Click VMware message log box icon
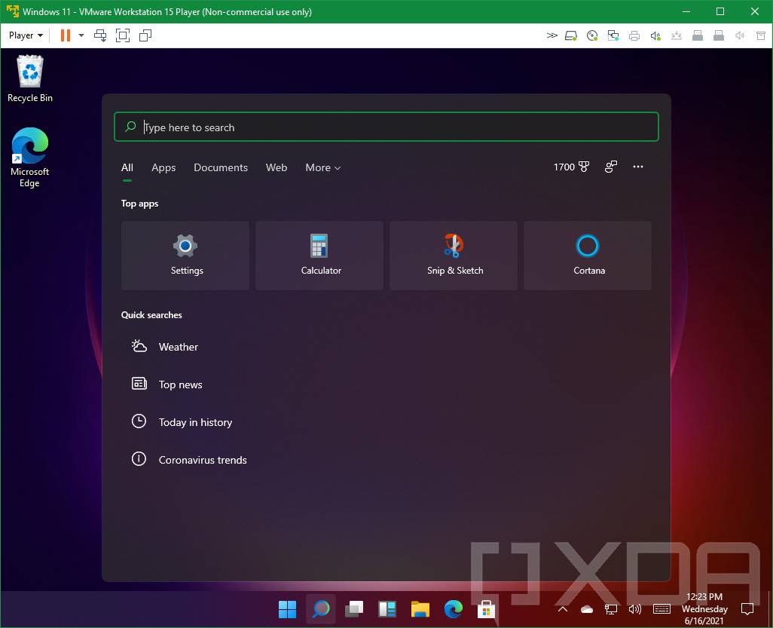Viewport: 773px width, 628px height. click(761, 35)
